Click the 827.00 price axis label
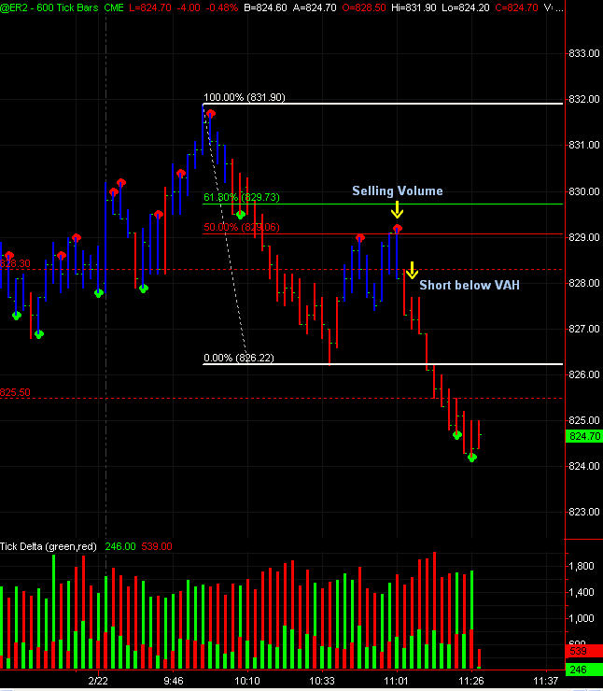The height and width of the screenshot is (691, 603). (584, 329)
